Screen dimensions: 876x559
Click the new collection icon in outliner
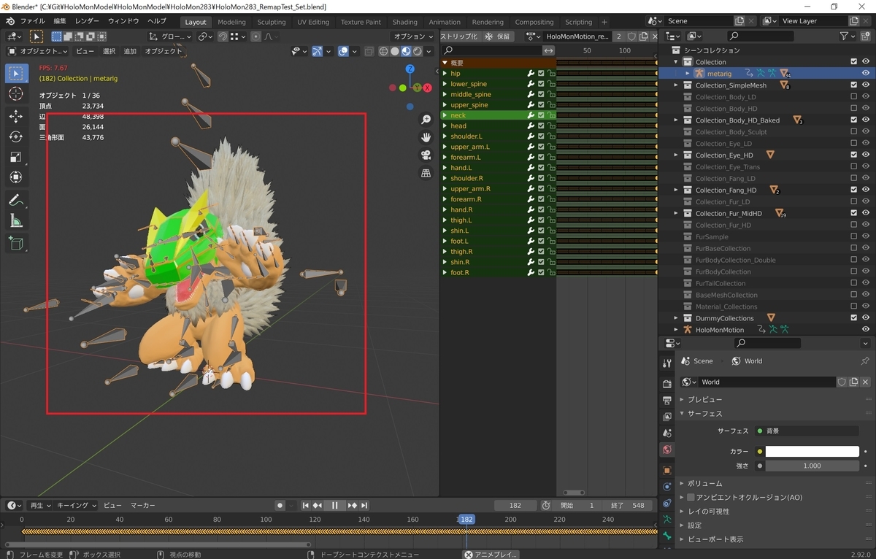[866, 36]
